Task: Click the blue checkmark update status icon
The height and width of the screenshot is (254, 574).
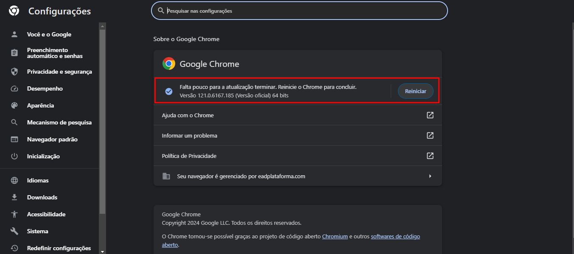Action: 169,91
